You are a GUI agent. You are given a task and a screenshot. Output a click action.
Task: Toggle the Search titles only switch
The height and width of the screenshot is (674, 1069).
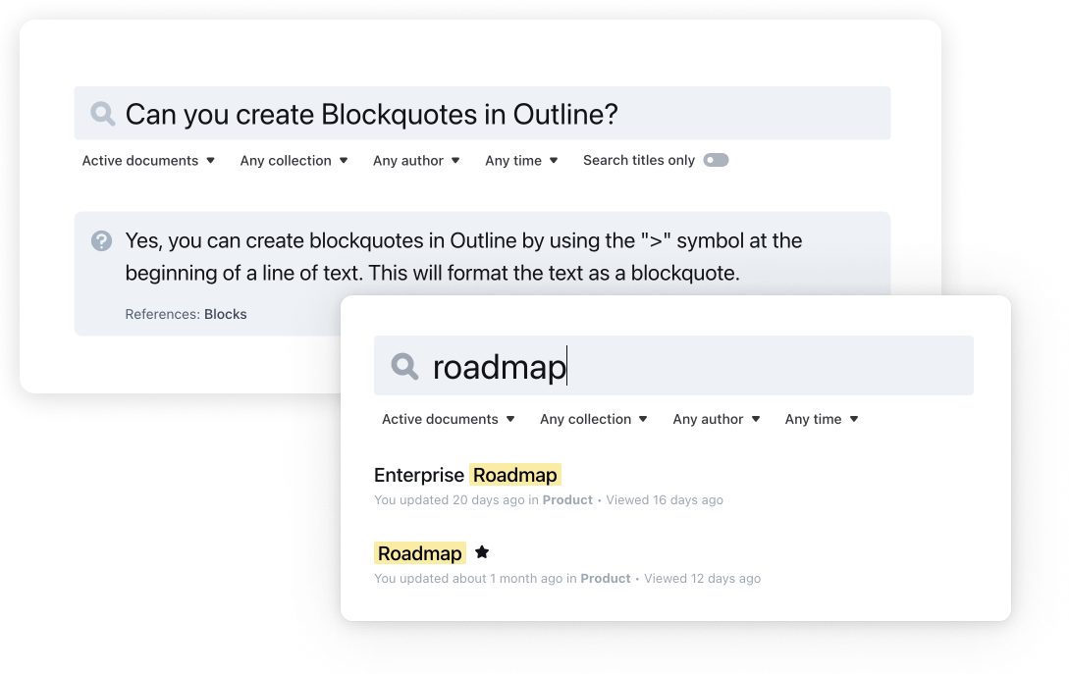coord(716,160)
